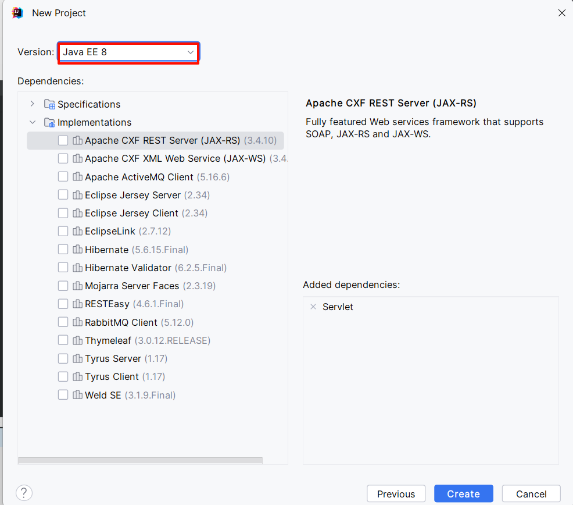Screen dimensions: 573x505
Task: Click library icon beside Eclipse Jersey Server
Action: coord(77,195)
